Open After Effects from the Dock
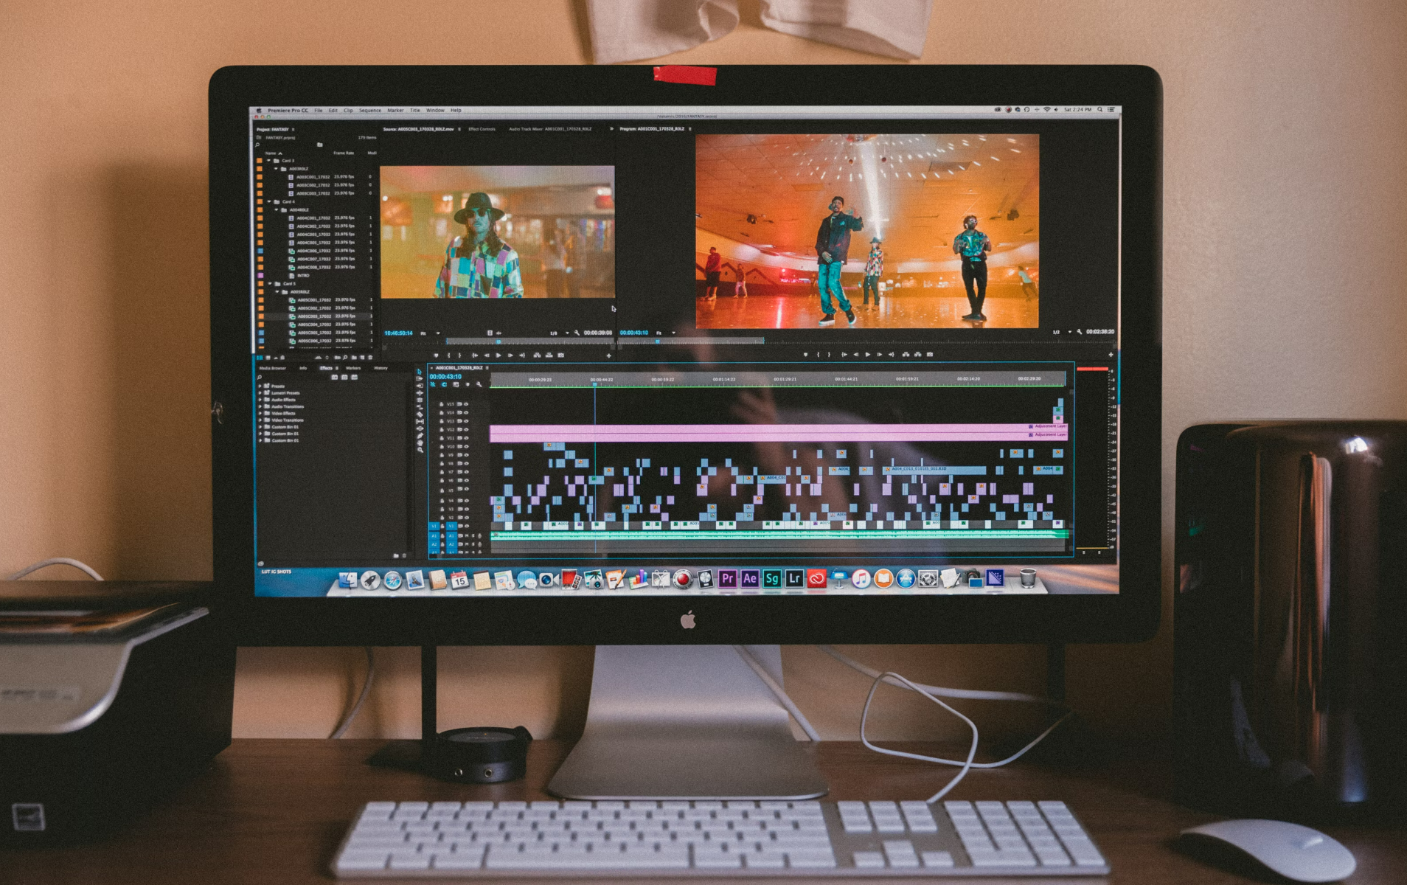Image resolution: width=1407 pixels, height=885 pixels. pyautogui.click(x=749, y=579)
